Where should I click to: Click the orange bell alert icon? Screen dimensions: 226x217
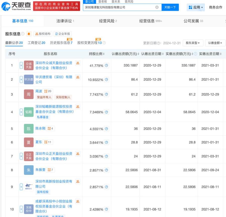(29, 34)
